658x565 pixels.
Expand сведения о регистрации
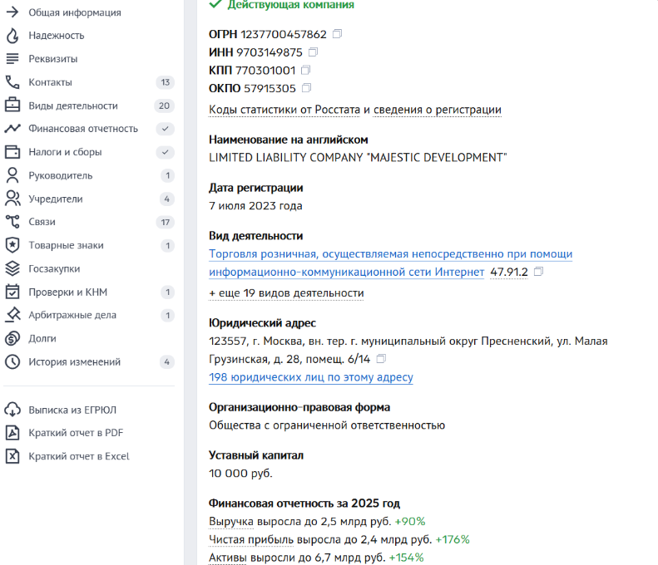[438, 110]
